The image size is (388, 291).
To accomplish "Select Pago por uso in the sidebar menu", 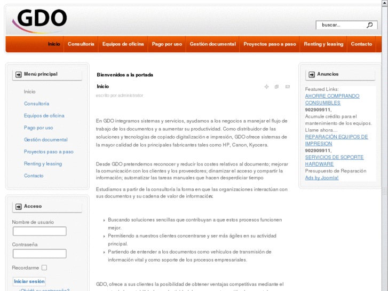I will tap(38, 128).
